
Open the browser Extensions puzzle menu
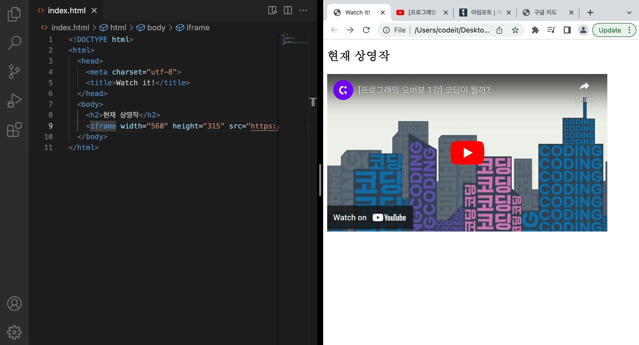[x=535, y=30]
